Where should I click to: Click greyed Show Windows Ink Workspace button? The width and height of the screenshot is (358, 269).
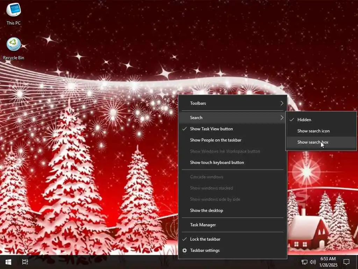tap(232, 151)
